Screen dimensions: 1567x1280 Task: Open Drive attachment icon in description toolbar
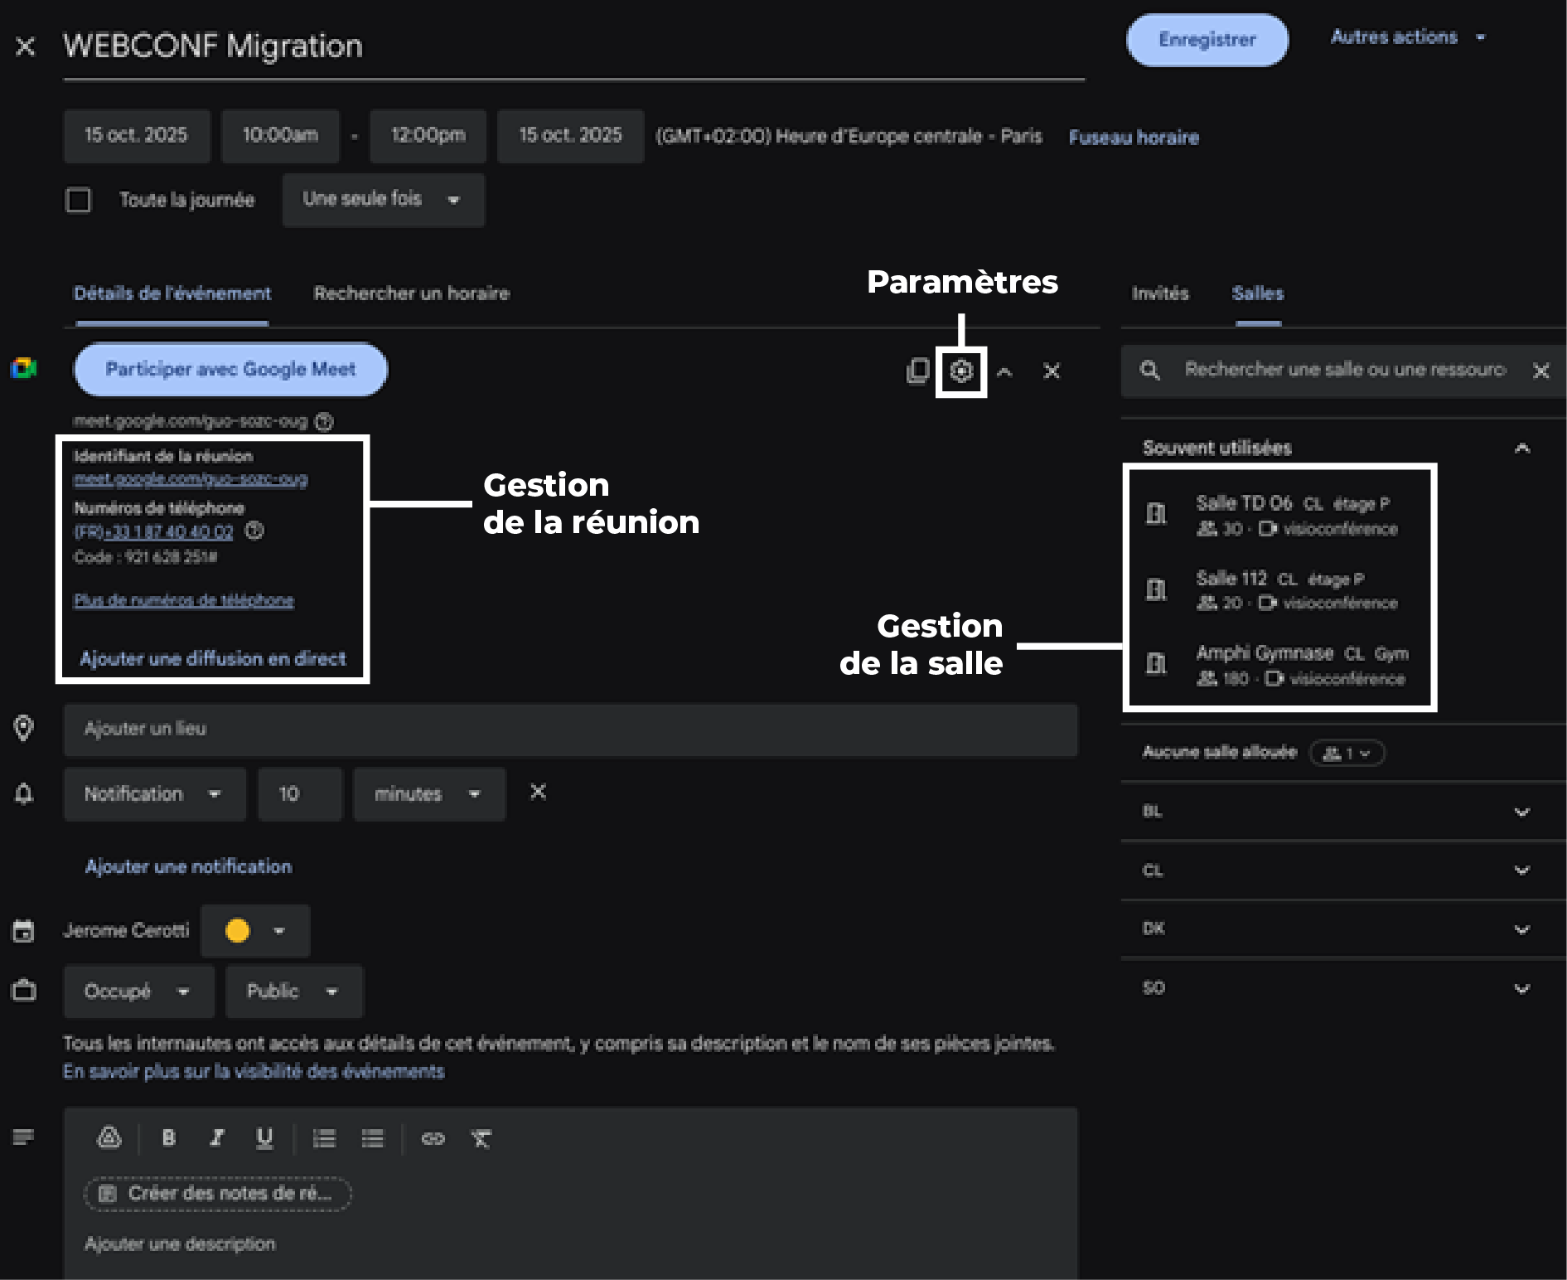pyautogui.click(x=109, y=1137)
